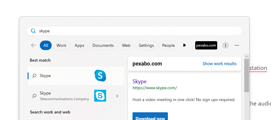Open the https://www.skype.com/ URL link
Image resolution: width=271 pixels, height=120 pixels.
pyautogui.click(x=155, y=88)
